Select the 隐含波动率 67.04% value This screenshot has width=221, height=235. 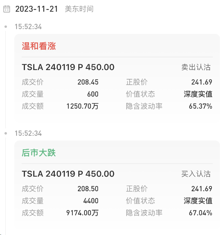[x=201, y=213]
